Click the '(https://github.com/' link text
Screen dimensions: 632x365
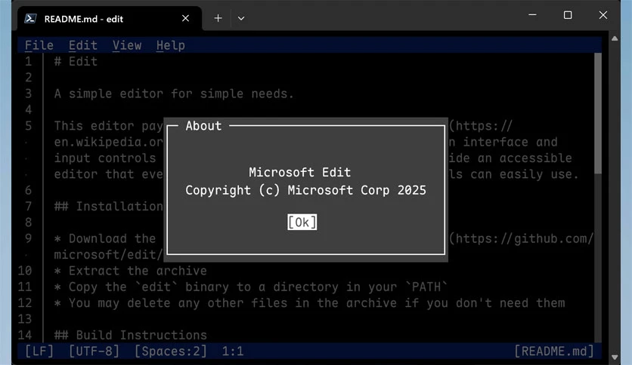pyautogui.click(x=521, y=238)
